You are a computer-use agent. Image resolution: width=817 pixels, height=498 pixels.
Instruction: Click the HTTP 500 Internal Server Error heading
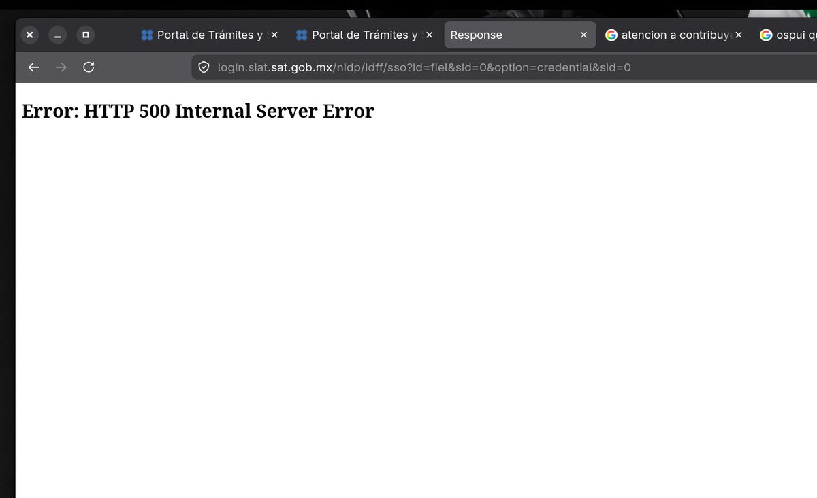[198, 111]
